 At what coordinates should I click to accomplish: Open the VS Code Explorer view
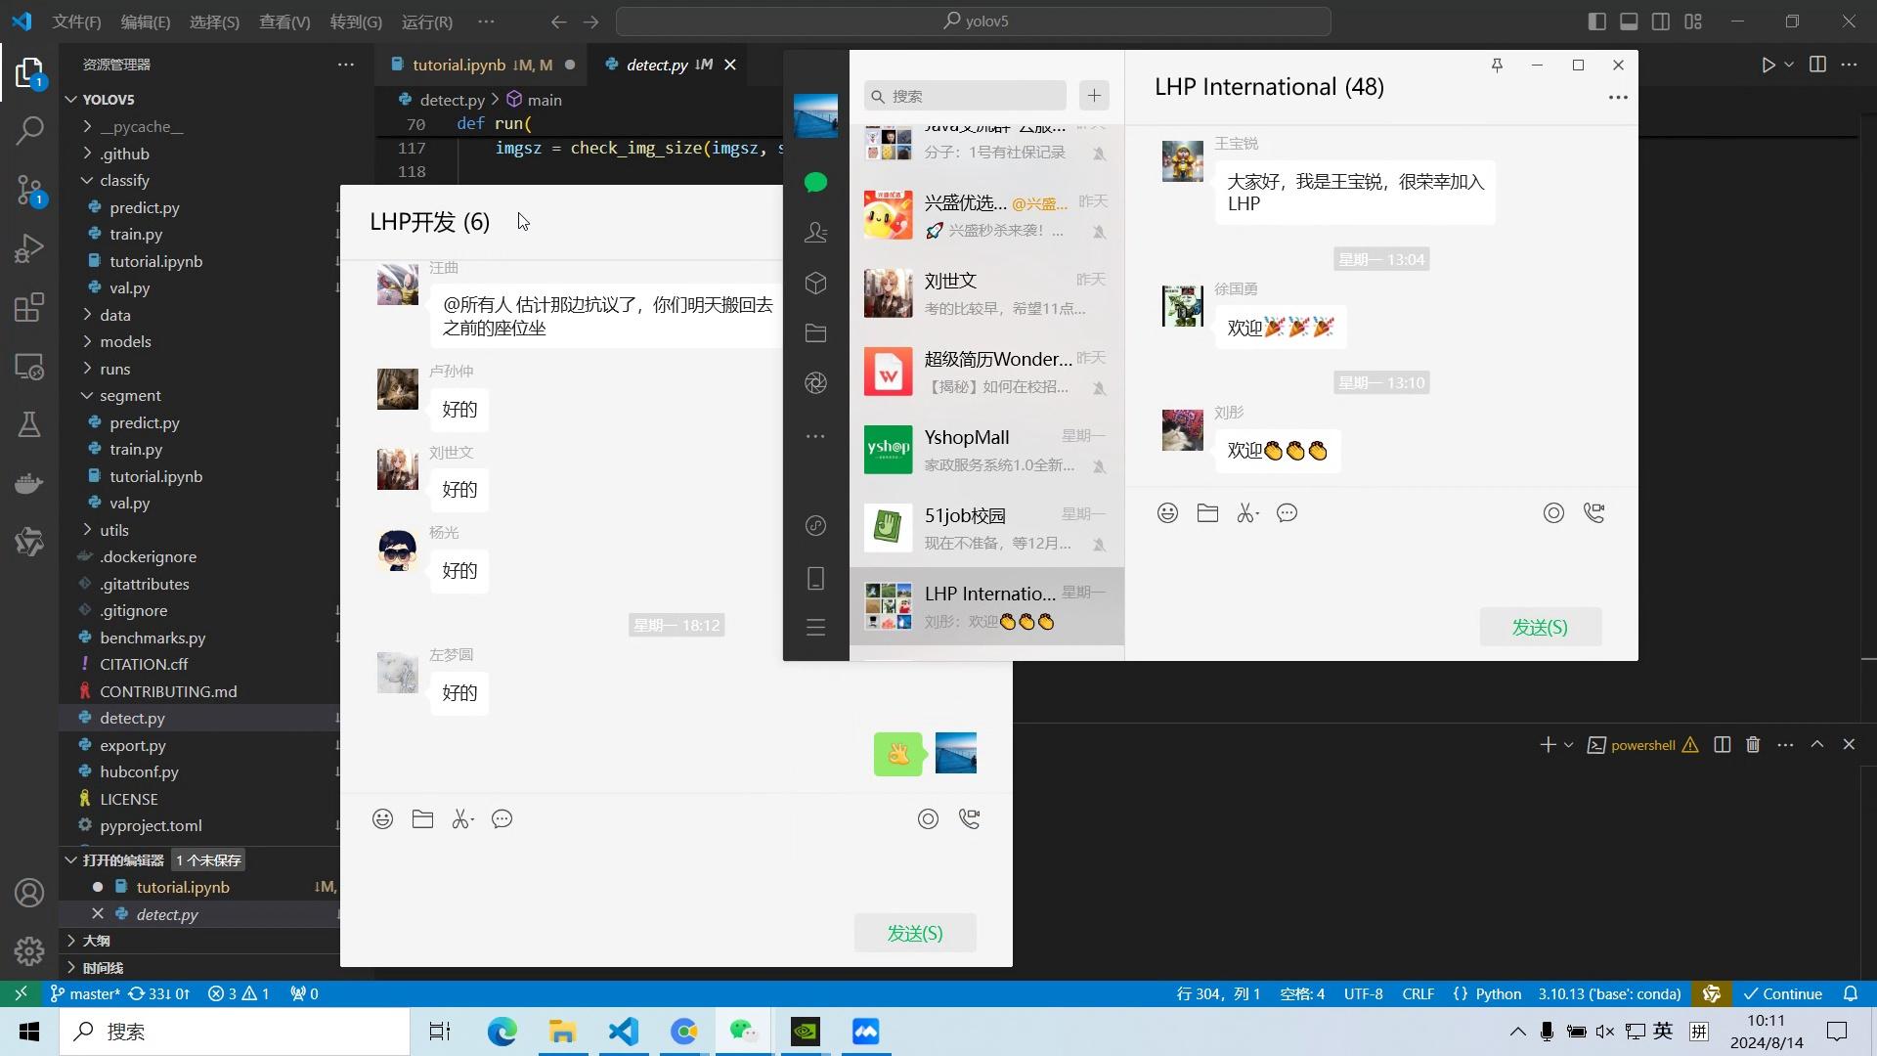[29, 73]
